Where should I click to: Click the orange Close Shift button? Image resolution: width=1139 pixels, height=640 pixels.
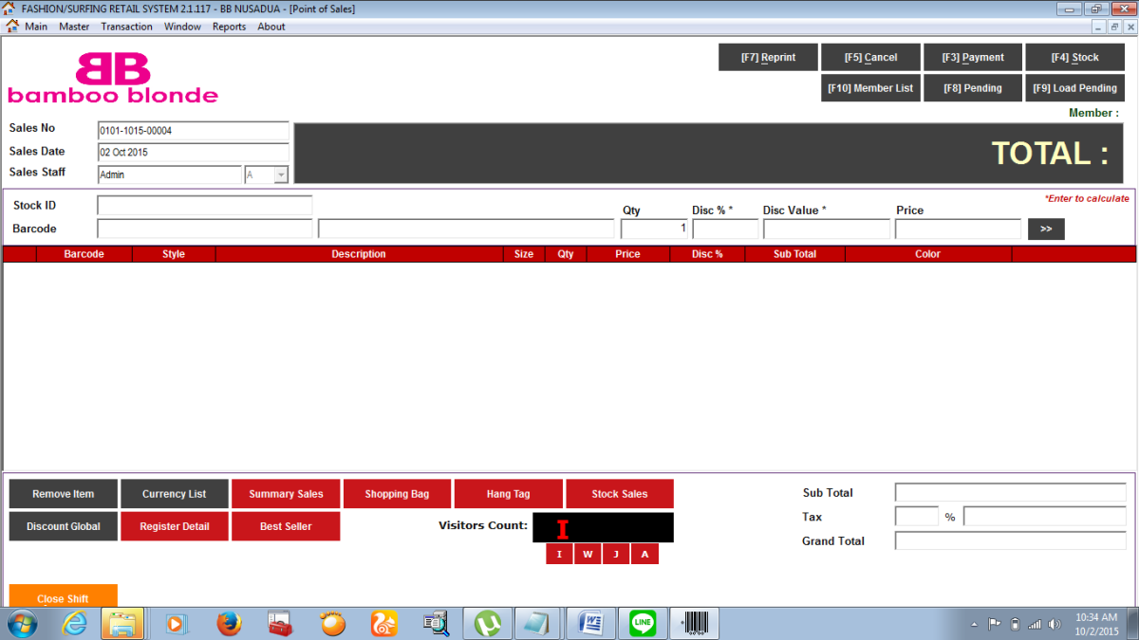pos(64,596)
